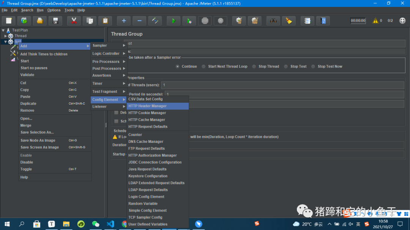Click Add Think Times to children
Viewport: 410px width, 230px height.
55,54
